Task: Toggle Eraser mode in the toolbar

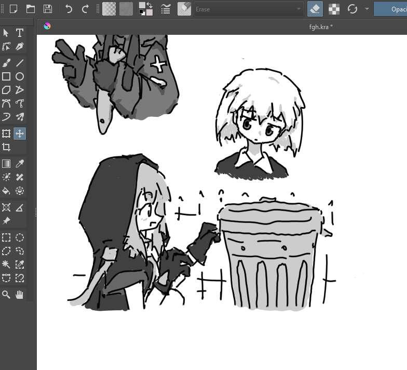Action: [x=315, y=9]
